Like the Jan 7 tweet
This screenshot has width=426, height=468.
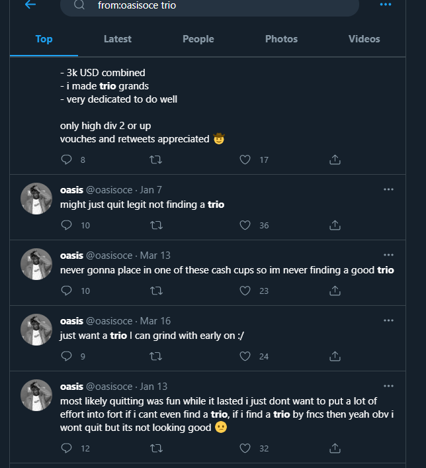click(x=245, y=225)
